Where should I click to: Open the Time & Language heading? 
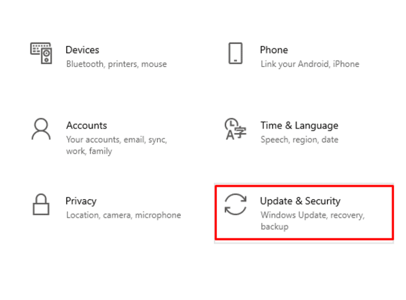coord(299,125)
